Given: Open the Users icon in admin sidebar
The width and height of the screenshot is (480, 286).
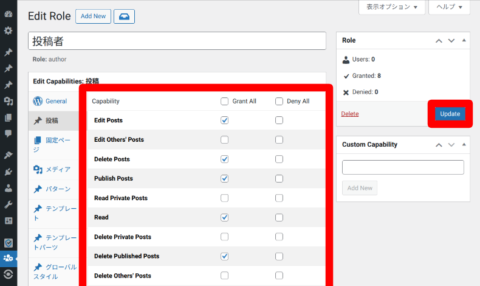Looking at the screenshot, I should 9,188.
